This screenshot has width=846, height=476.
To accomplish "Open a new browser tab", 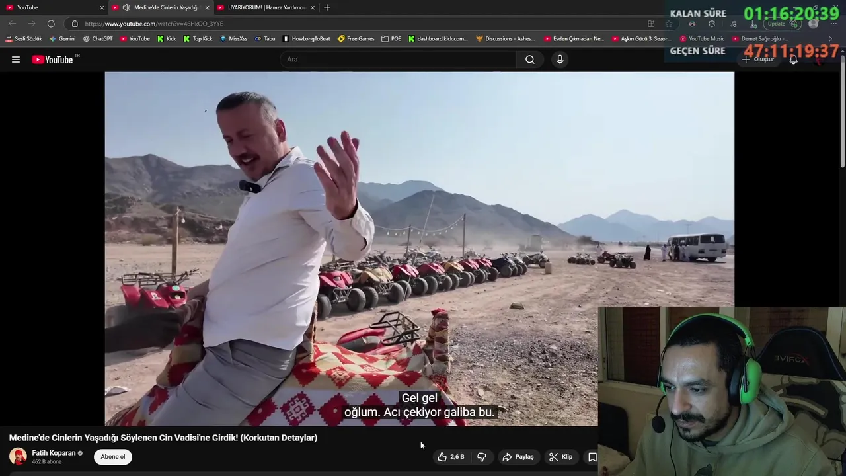I will (x=327, y=7).
